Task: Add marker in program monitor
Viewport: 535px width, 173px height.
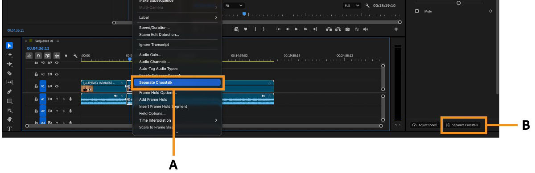Action: pyautogui.click(x=245, y=29)
